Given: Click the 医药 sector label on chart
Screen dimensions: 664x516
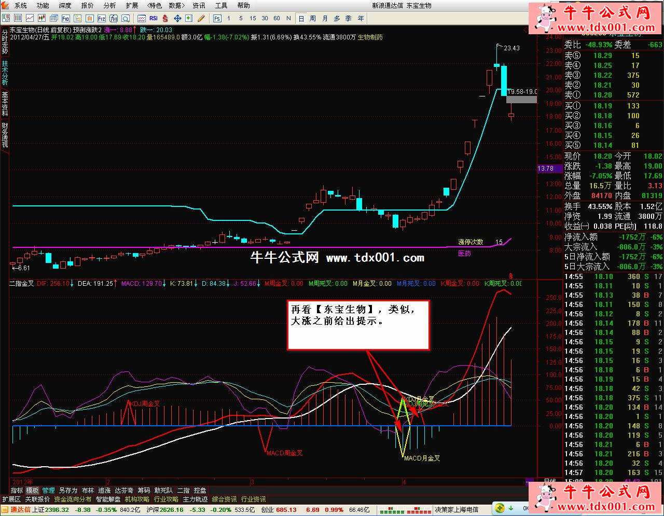Looking at the screenshot, I should [464, 254].
